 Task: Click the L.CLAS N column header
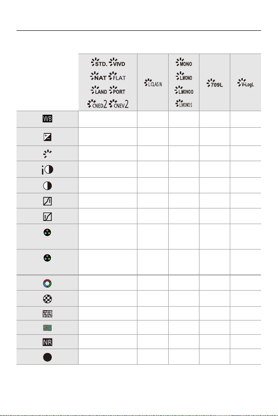[x=153, y=83]
